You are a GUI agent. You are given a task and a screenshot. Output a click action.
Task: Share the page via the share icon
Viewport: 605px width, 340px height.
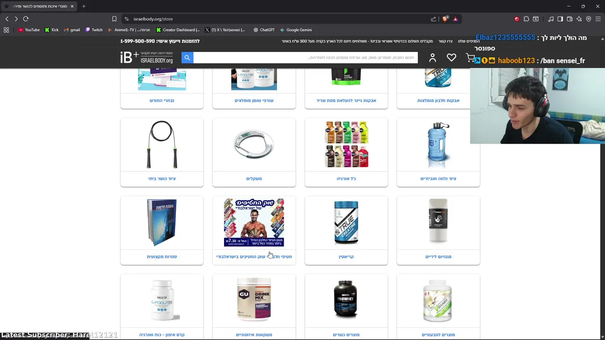click(x=433, y=19)
